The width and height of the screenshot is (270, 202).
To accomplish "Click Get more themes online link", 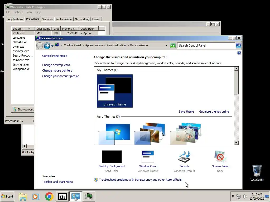I will pos(214,112).
